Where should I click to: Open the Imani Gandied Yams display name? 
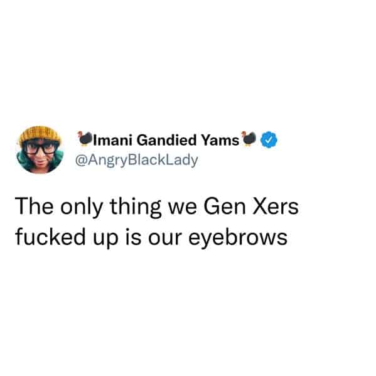(x=166, y=140)
